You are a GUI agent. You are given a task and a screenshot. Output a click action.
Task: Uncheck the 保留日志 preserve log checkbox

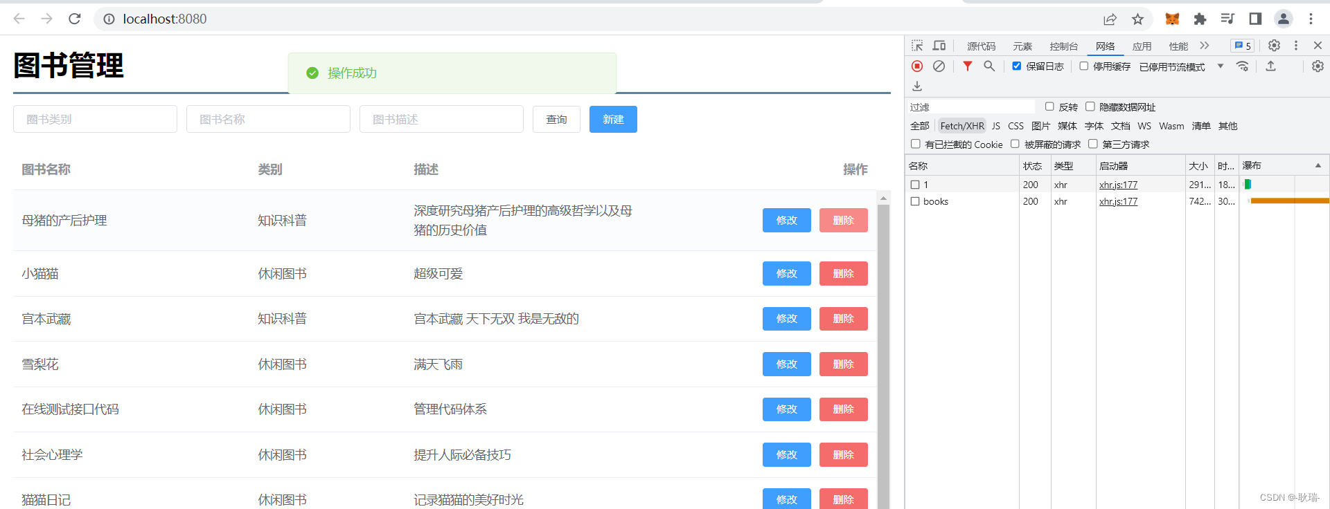pyautogui.click(x=1016, y=66)
